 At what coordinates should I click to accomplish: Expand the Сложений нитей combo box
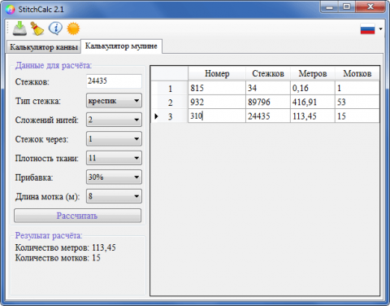[114, 120]
